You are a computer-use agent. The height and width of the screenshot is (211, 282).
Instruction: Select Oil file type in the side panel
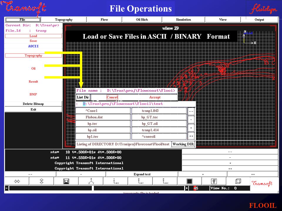33,68
